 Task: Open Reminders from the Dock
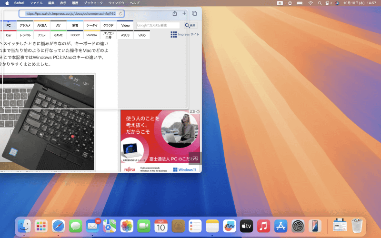point(195,226)
